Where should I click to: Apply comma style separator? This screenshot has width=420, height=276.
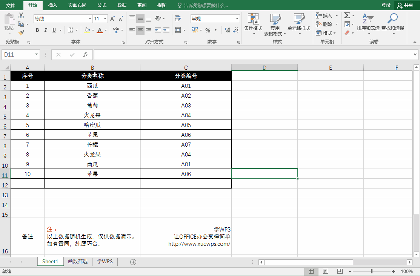[215, 30]
